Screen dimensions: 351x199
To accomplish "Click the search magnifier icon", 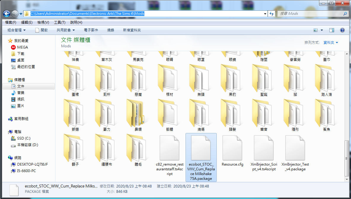I will (345, 14).
